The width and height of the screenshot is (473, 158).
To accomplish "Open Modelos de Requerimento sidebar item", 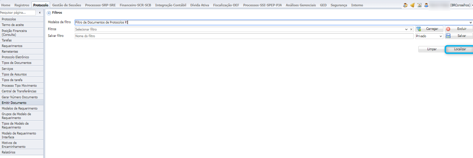I will [22, 108].
